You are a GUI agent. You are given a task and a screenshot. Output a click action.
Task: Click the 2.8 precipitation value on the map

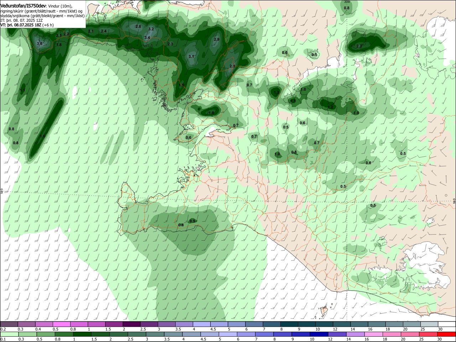point(138,26)
